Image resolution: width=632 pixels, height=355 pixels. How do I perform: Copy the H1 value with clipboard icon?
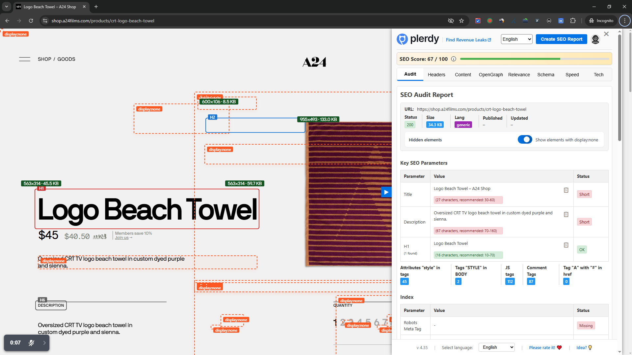coord(566,245)
